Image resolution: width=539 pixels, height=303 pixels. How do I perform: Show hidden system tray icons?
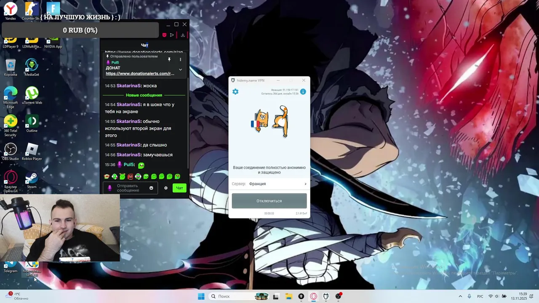(460, 296)
